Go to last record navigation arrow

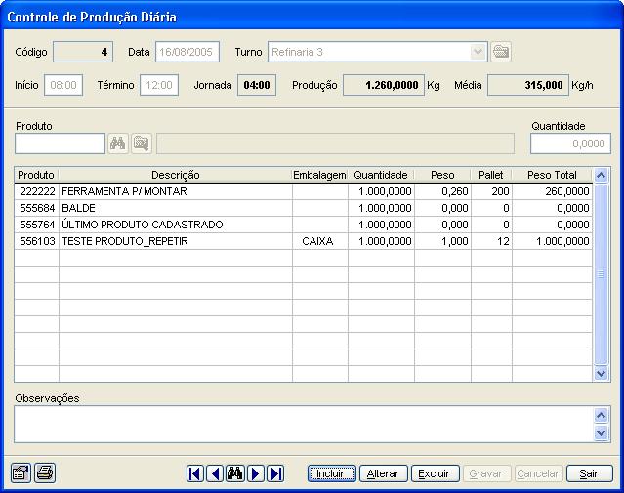pos(275,473)
